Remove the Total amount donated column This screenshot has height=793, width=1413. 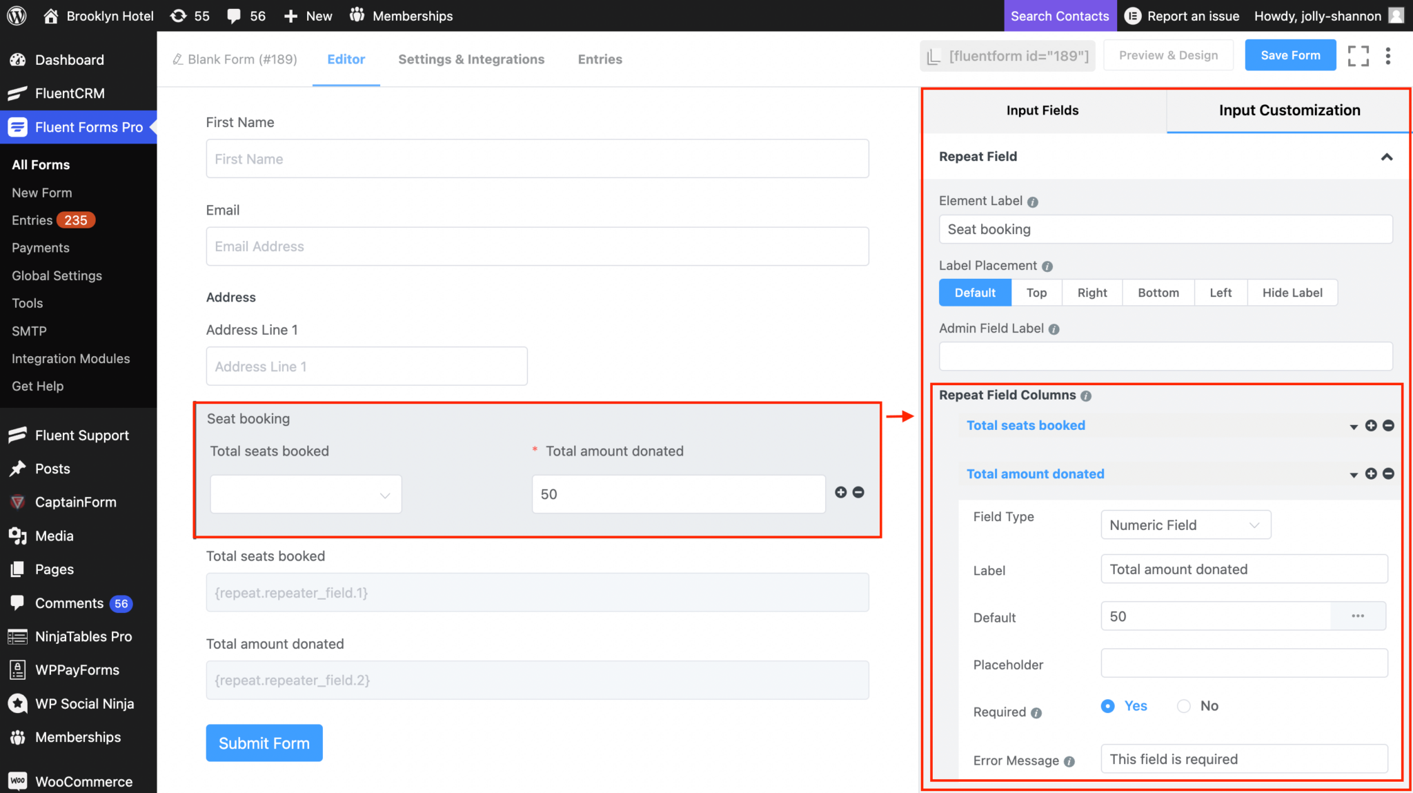pyautogui.click(x=1388, y=474)
